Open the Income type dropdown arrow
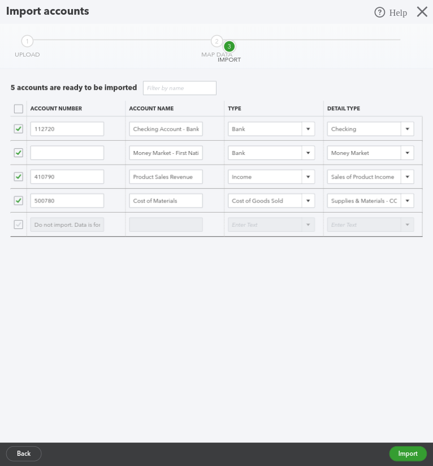433x466 pixels. [308, 177]
